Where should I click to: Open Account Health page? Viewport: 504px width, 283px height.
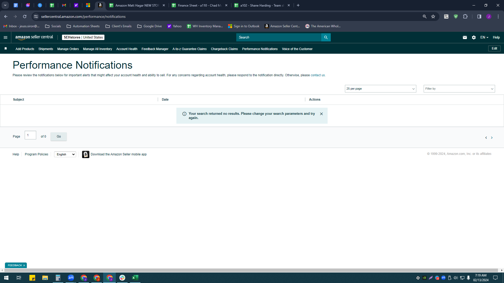coord(127,49)
